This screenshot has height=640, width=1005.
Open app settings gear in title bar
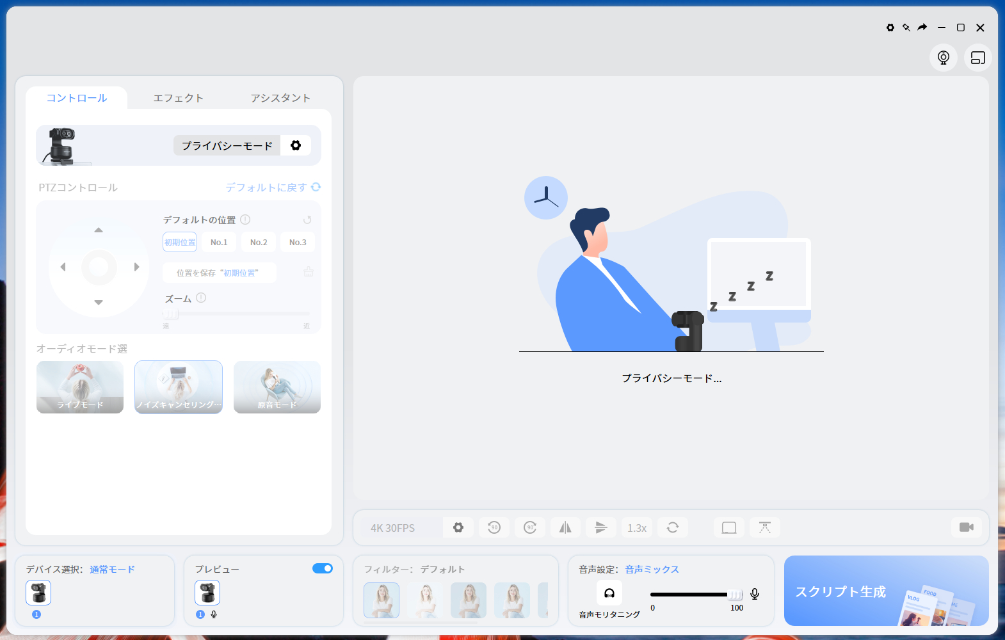(x=890, y=28)
